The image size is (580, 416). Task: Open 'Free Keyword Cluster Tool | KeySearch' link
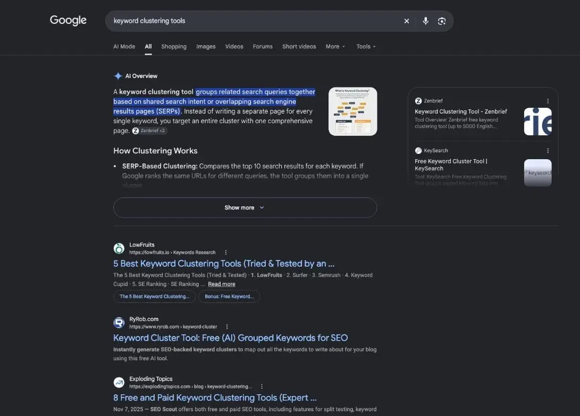pos(451,164)
